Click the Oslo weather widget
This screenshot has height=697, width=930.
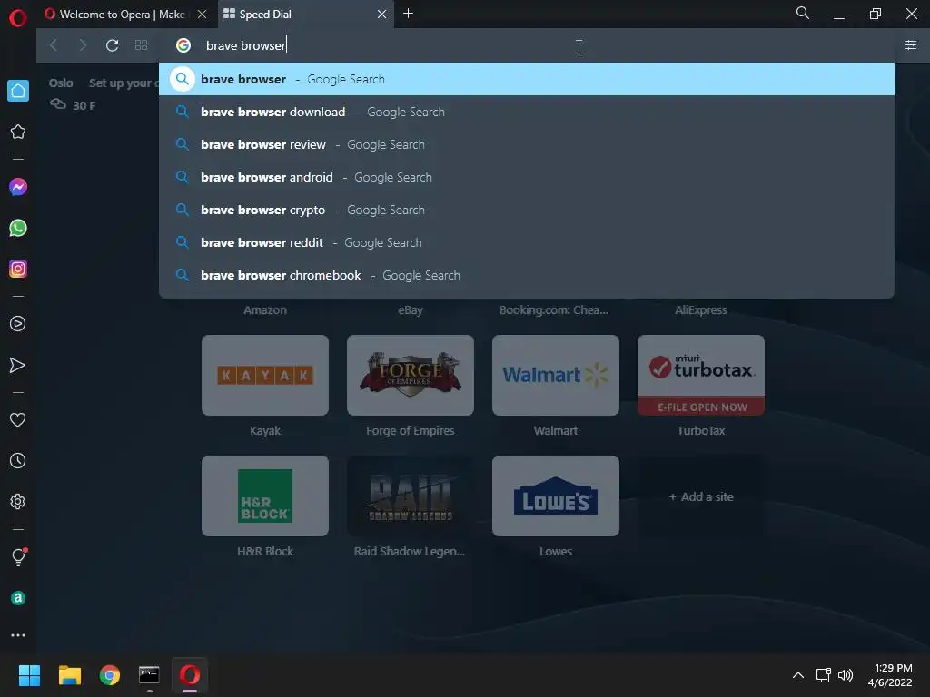[x=73, y=94]
